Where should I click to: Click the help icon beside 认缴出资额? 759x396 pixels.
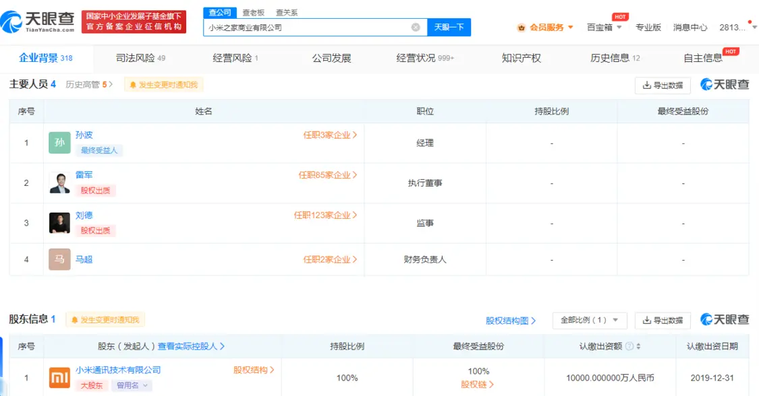point(629,346)
